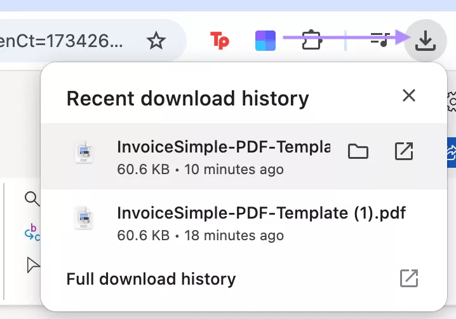
Task: Click external-link icon beside Full download history
Action: click(409, 278)
